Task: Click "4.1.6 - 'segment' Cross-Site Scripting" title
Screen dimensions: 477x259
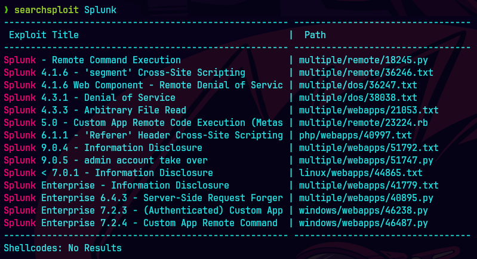Action: point(143,72)
